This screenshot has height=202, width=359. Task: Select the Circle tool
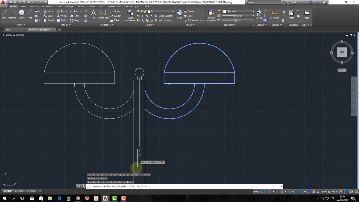pos(22,15)
